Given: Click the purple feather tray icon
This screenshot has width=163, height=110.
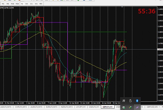Looking at the screenshot, I should pos(137,107).
